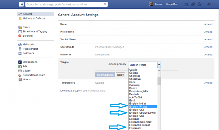Open the Contraptions settings
219x130 pixels.
(30, 62)
